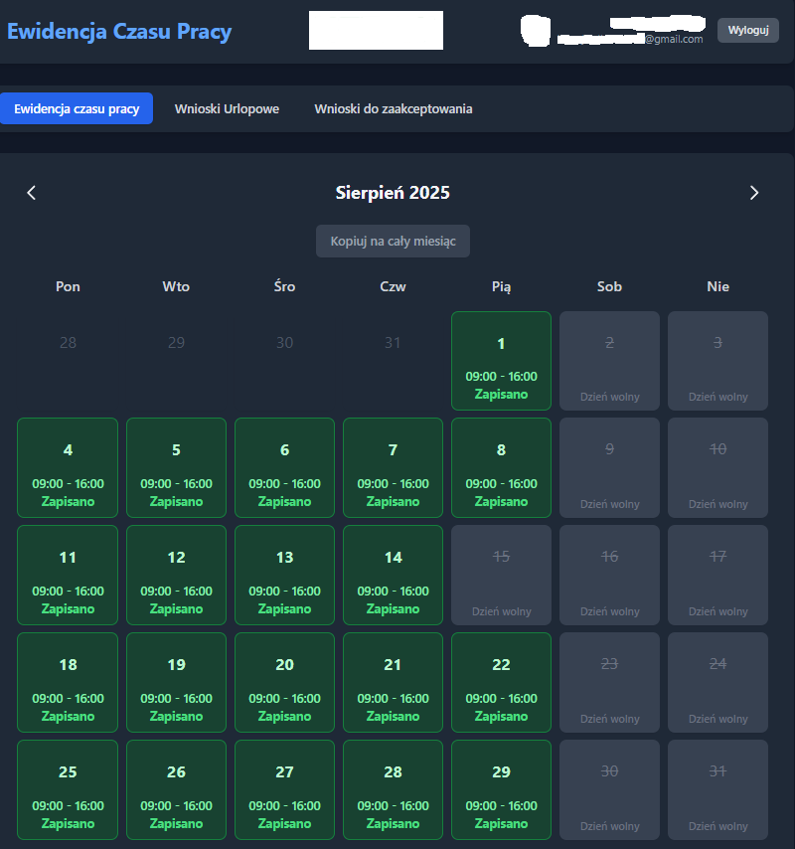This screenshot has height=849, width=795.
Task: Open day 4 saved entry
Action: point(68,468)
